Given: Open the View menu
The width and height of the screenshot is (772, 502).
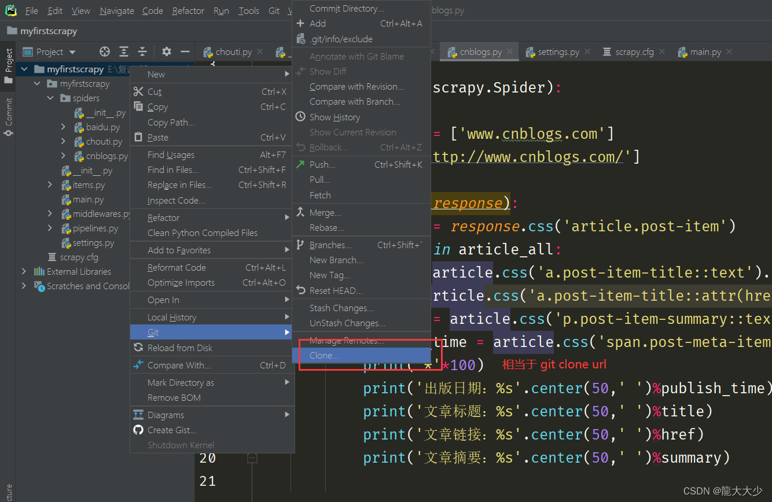Looking at the screenshot, I should pyautogui.click(x=81, y=10).
